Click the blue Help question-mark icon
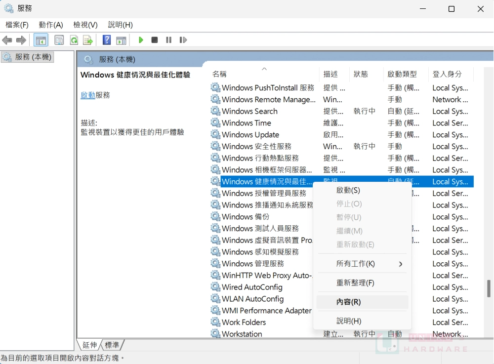494x364 pixels. [x=107, y=40]
